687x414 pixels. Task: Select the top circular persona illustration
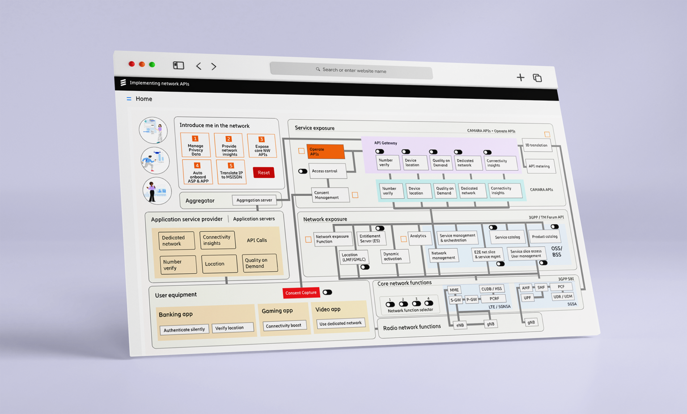pos(153,130)
